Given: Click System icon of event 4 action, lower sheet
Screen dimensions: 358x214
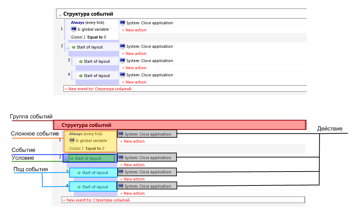Looking at the screenshot, I should [121, 186].
